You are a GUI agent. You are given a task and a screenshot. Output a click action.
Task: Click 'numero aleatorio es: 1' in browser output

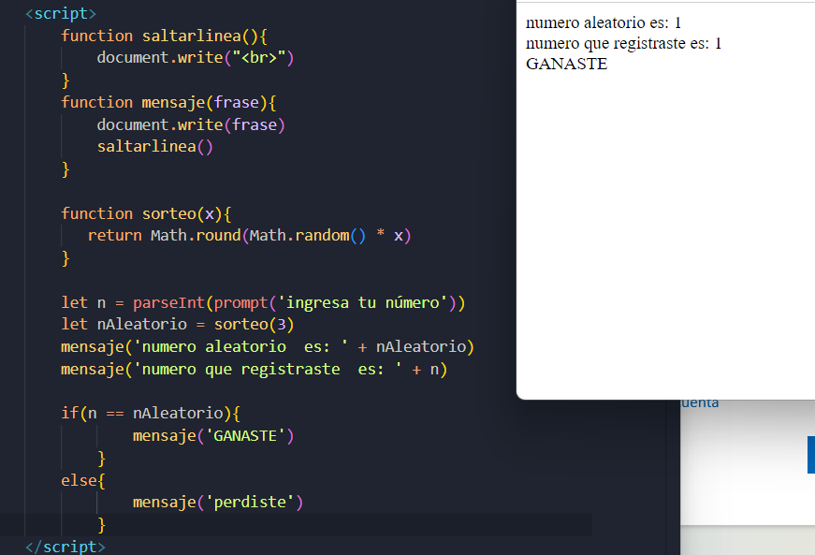point(604,22)
